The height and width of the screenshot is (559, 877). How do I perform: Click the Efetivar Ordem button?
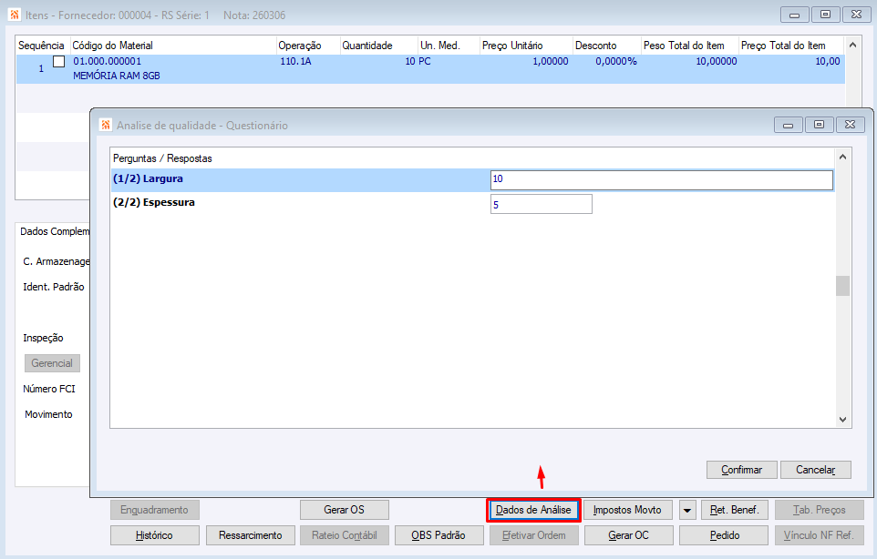533,535
